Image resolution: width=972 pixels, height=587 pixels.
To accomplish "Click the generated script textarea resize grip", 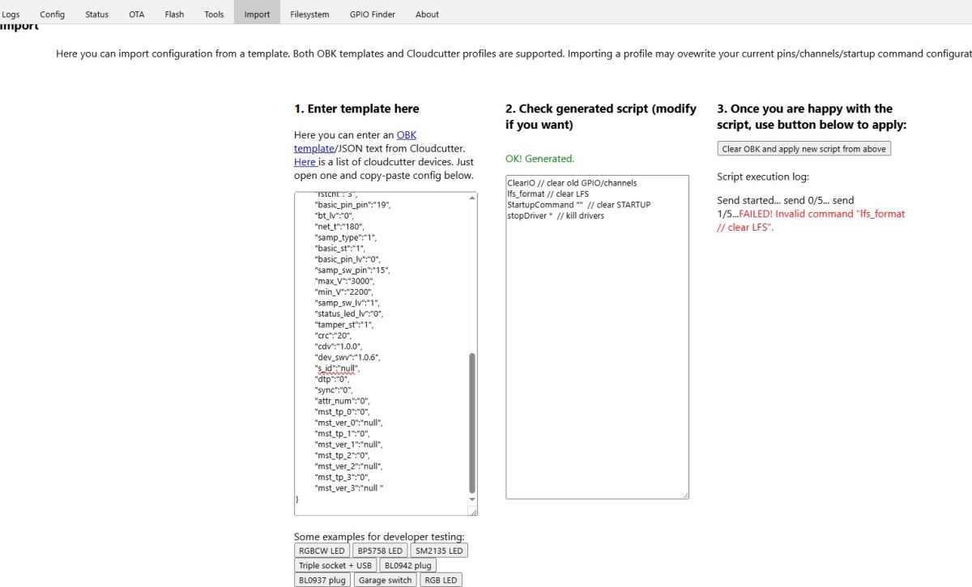I will (x=684, y=494).
